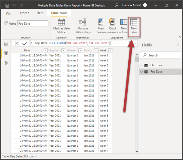Select the Date column header

(27, 50)
